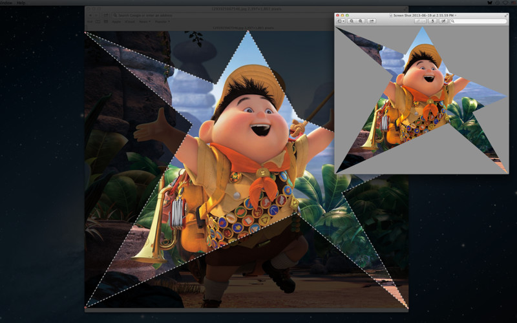517x323 pixels.
Task: Click the Safari address search field
Action: coord(224,15)
